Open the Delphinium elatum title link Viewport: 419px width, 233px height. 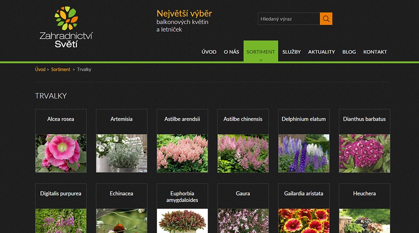[x=303, y=119]
